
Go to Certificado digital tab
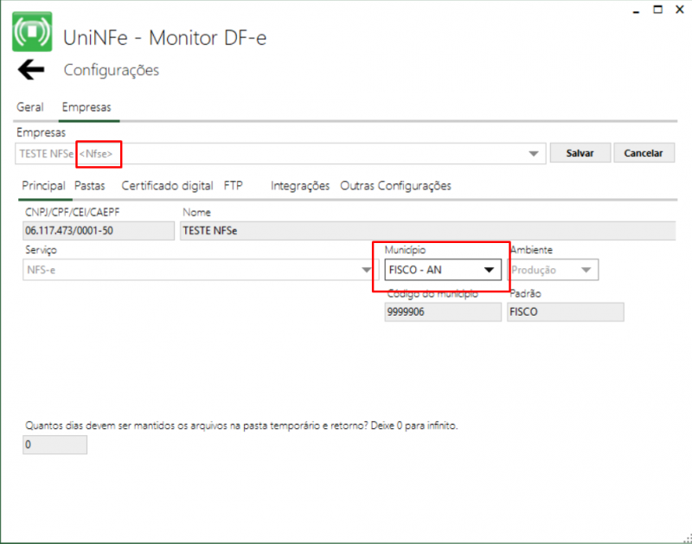(x=167, y=185)
